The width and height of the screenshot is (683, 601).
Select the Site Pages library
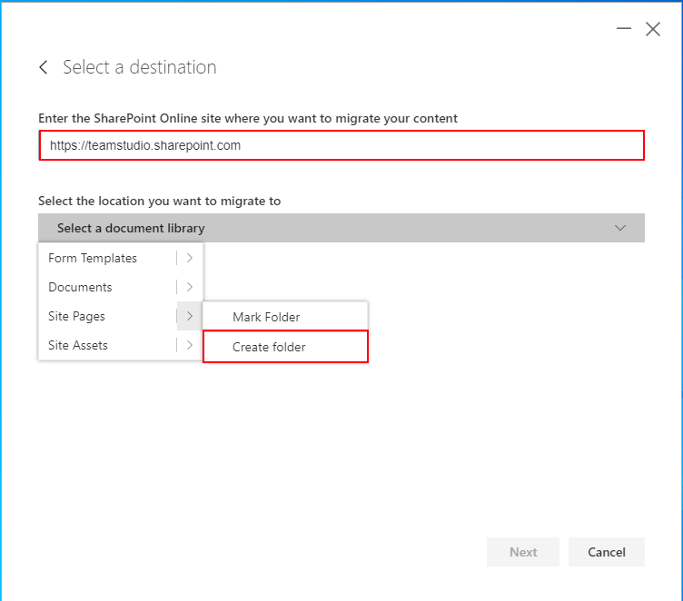(x=76, y=316)
